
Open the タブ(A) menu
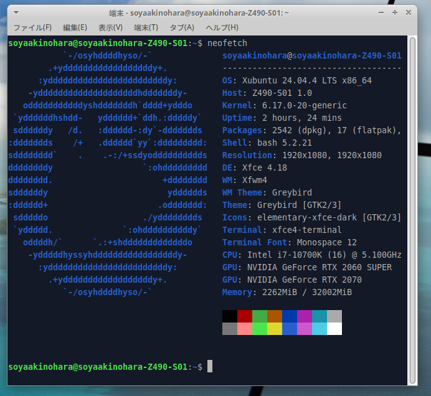[182, 27]
